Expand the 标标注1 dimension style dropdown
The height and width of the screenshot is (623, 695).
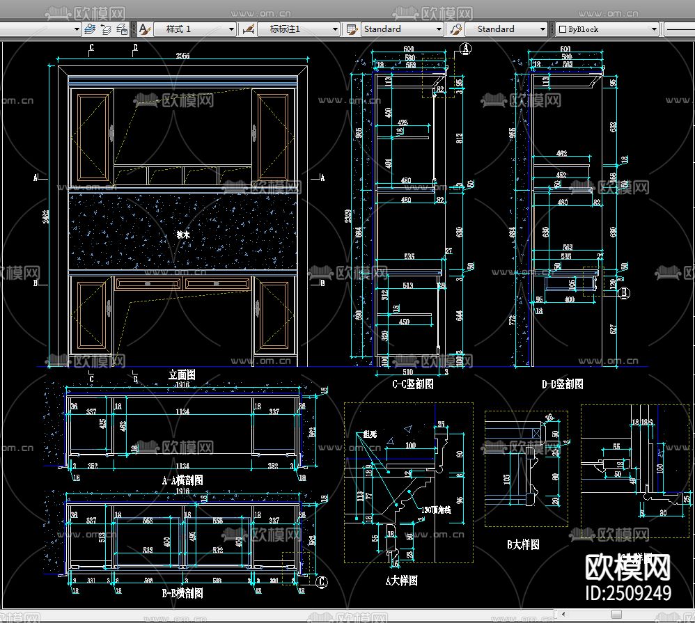click(336, 29)
